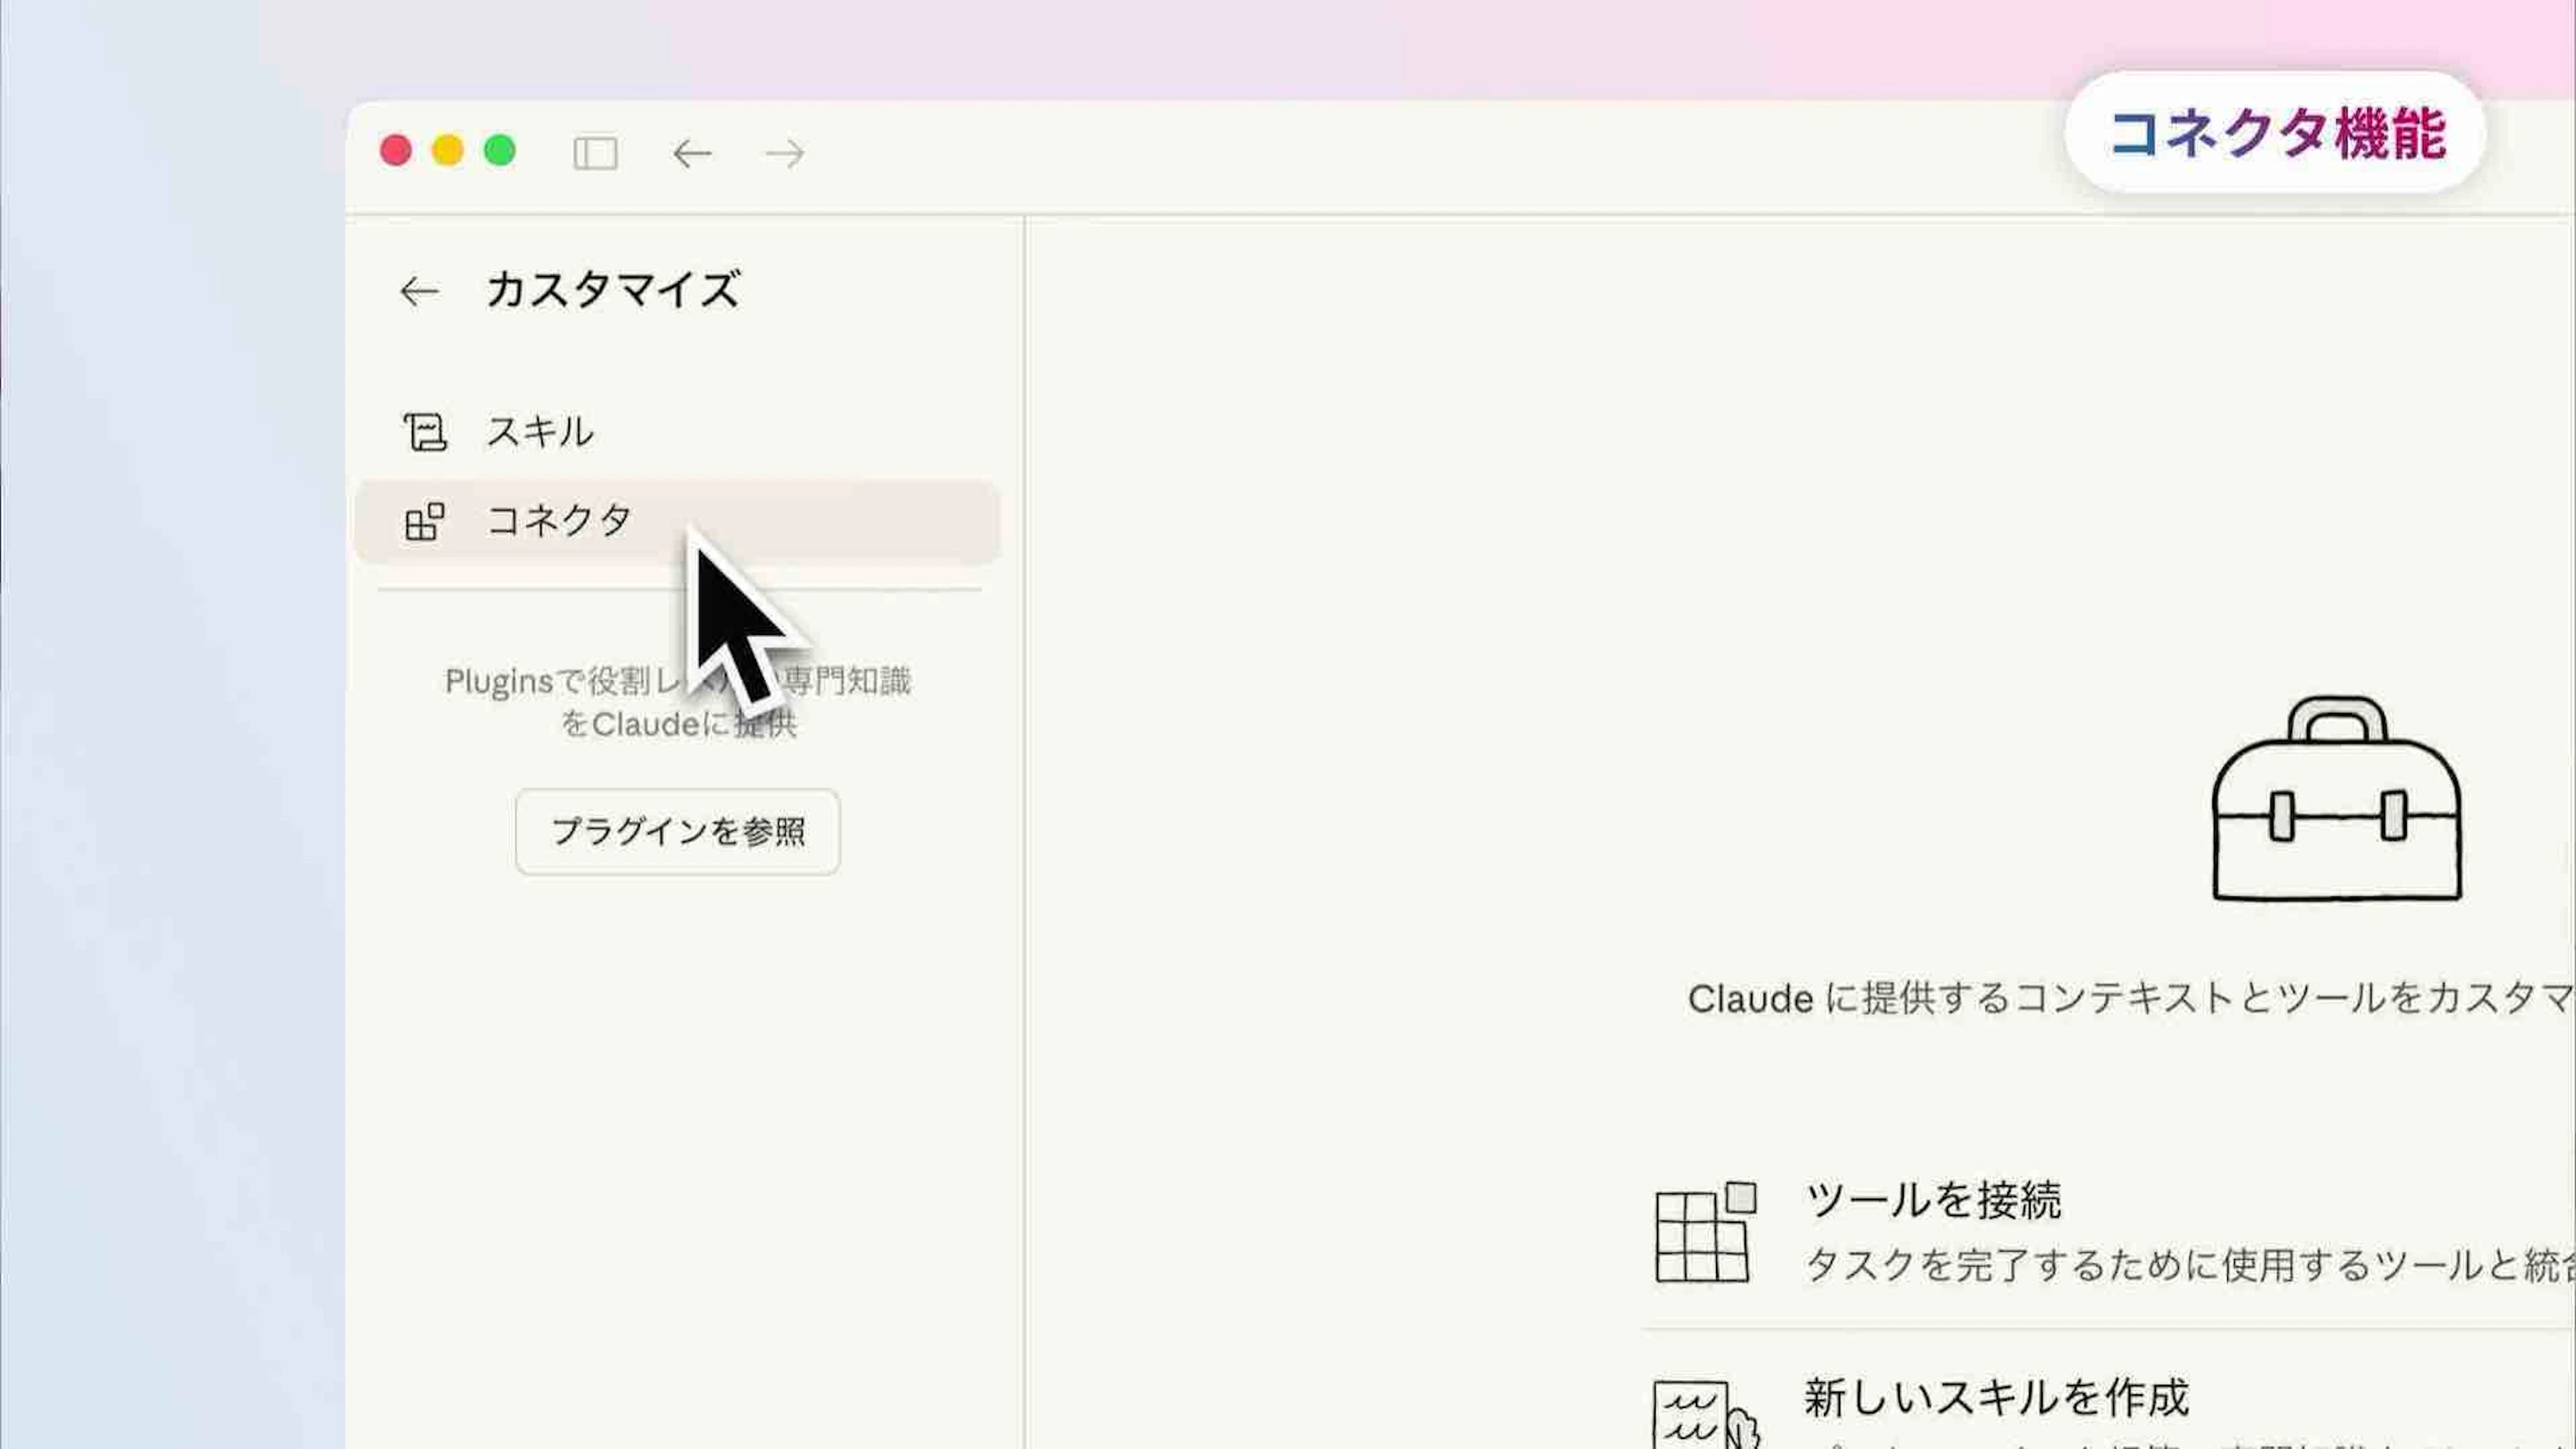2576x1449 pixels.
Task: Open the スキル menu item
Action: (540, 432)
